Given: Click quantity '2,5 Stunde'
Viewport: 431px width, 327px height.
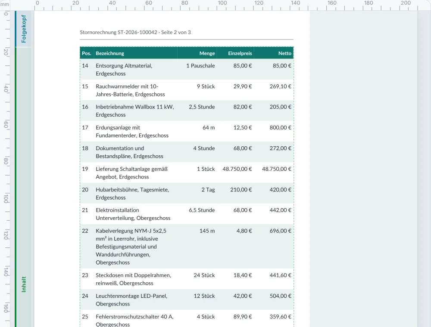Looking at the screenshot, I should [202, 107].
